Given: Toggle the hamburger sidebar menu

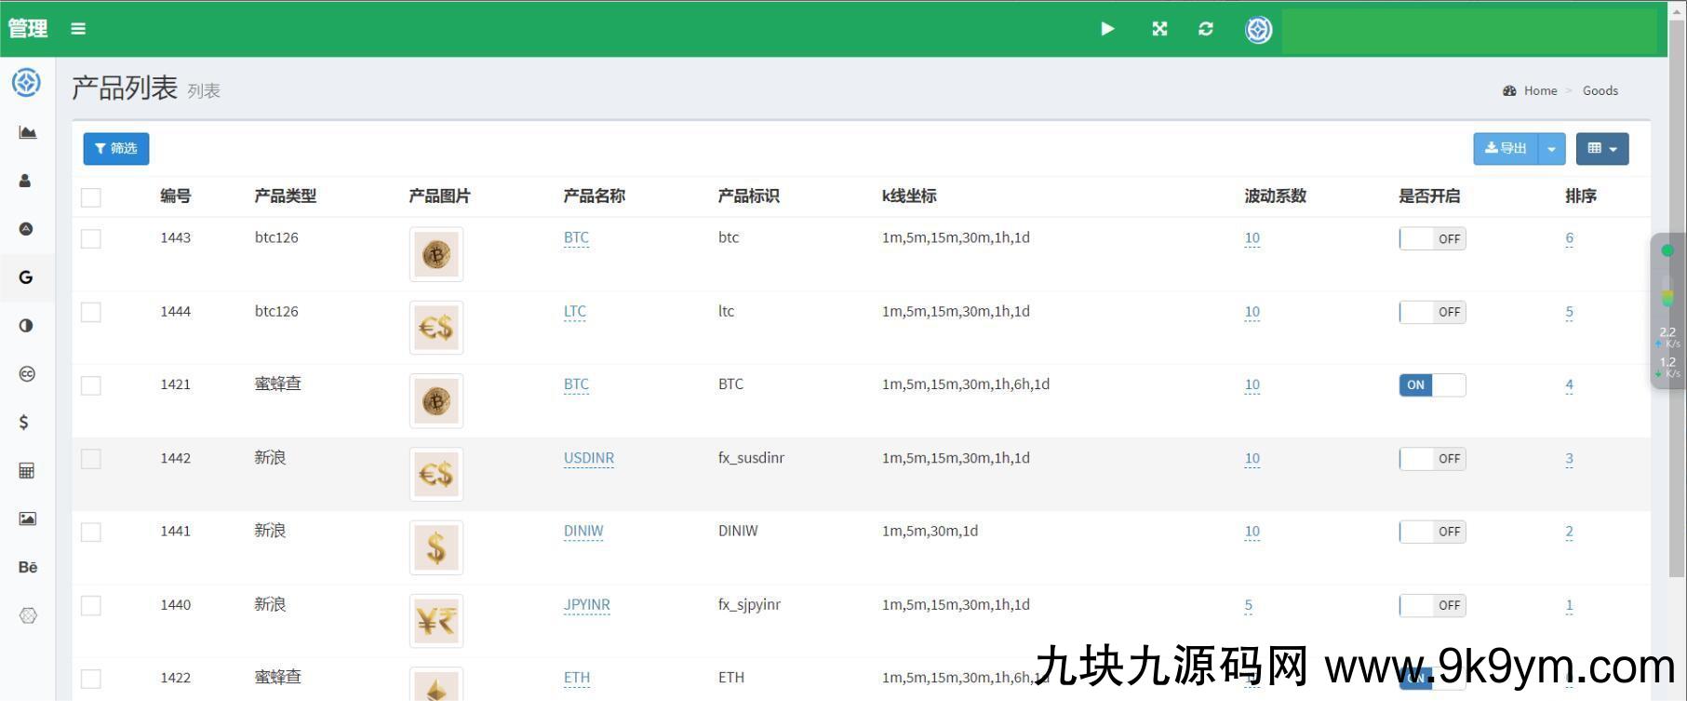Looking at the screenshot, I should tap(78, 29).
